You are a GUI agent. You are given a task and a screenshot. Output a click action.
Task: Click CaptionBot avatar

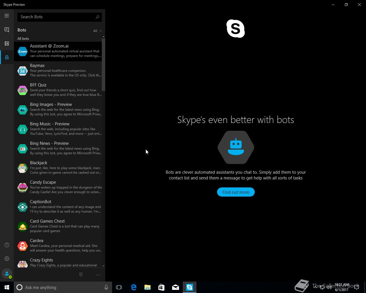(23, 207)
